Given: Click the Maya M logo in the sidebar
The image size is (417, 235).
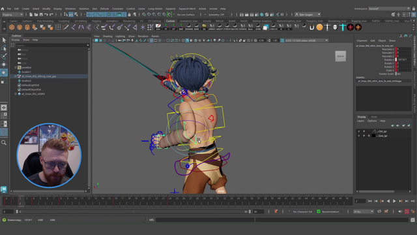Looking at the screenshot, I should click(4, 189).
